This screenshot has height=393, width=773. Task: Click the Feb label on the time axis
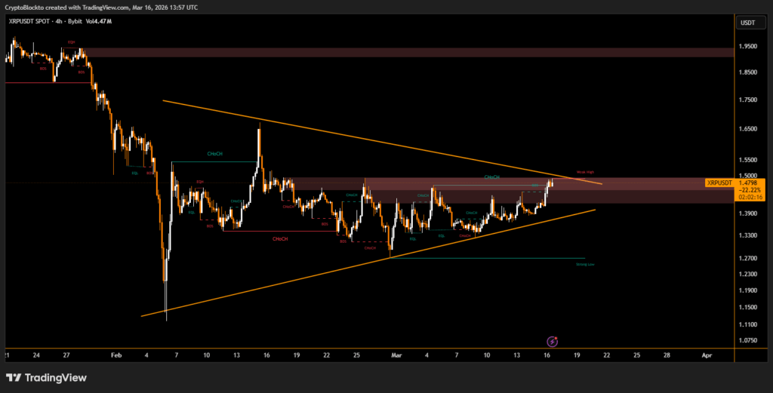pos(115,354)
